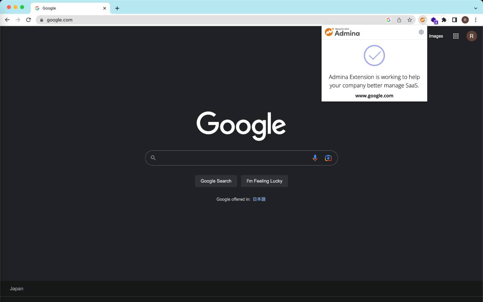Viewport: 483px width, 302px height.
Task: Open the Chrome extensions puzzle-piece menu
Action: pos(444,20)
